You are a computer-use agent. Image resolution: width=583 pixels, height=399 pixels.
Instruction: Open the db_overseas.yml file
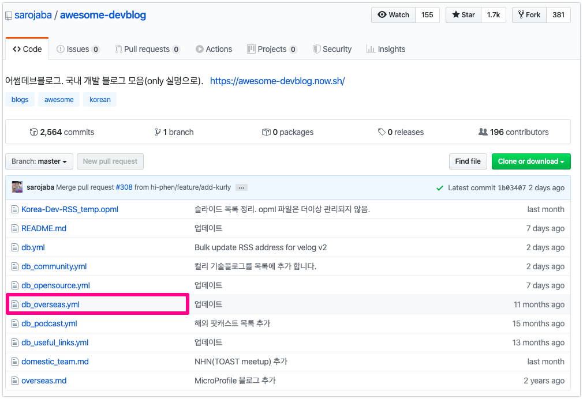pos(50,304)
